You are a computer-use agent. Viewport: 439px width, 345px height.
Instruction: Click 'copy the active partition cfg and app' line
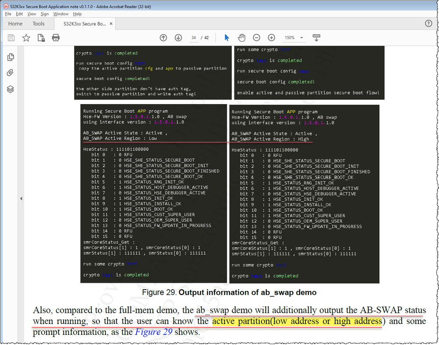point(152,68)
